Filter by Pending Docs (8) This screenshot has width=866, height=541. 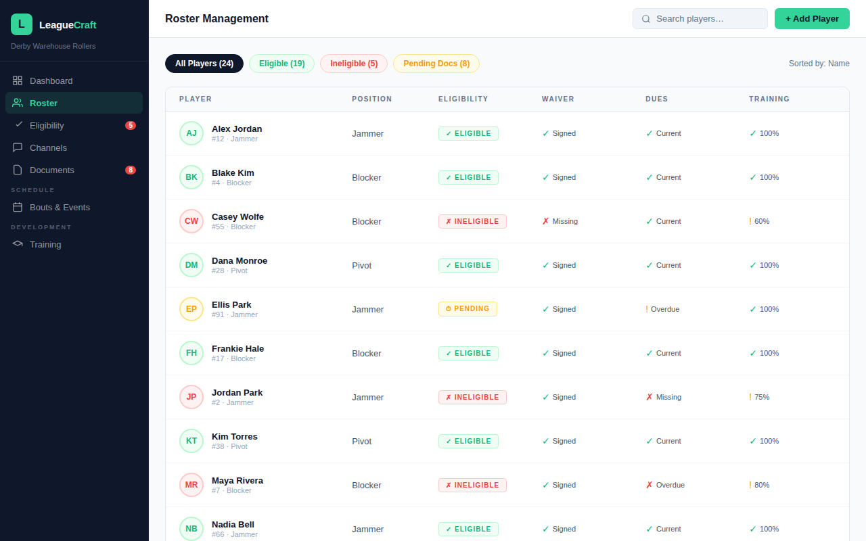point(436,64)
